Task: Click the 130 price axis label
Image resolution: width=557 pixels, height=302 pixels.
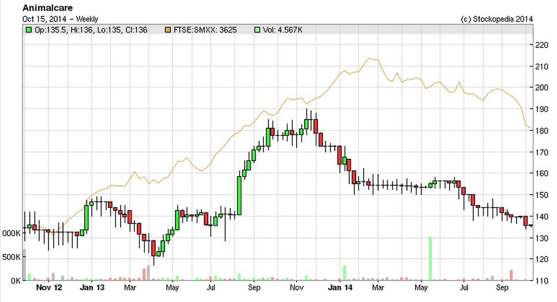Action: 542,238
